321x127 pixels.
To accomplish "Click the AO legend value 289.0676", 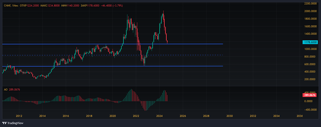I will click(x=14, y=90).
